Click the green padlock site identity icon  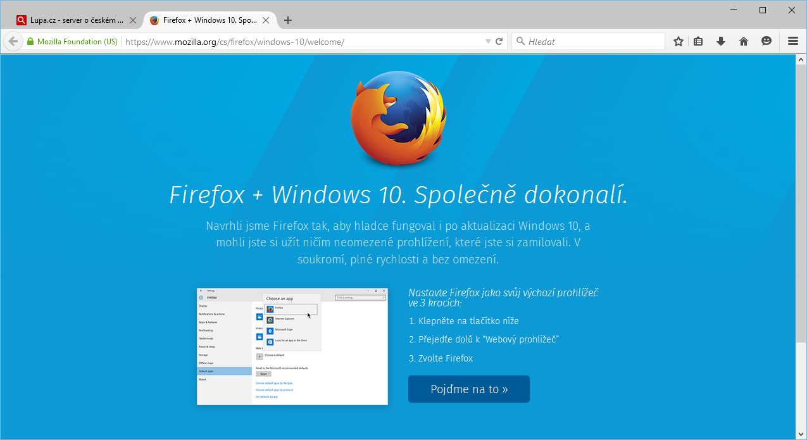click(30, 41)
